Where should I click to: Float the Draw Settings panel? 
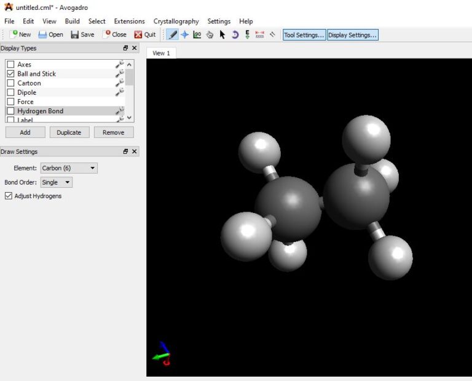(125, 151)
